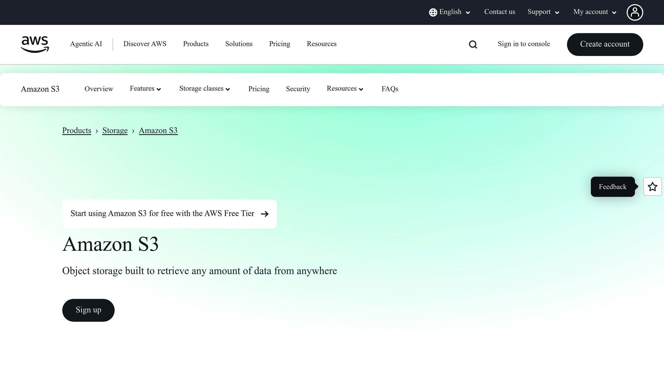Screen dimensions: 664x373
Task: Click the user profile avatar icon
Action: pyautogui.click(x=635, y=12)
